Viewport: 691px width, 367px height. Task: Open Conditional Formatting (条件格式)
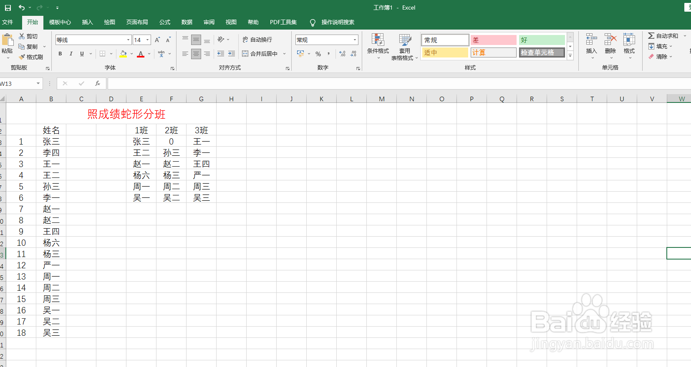378,47
